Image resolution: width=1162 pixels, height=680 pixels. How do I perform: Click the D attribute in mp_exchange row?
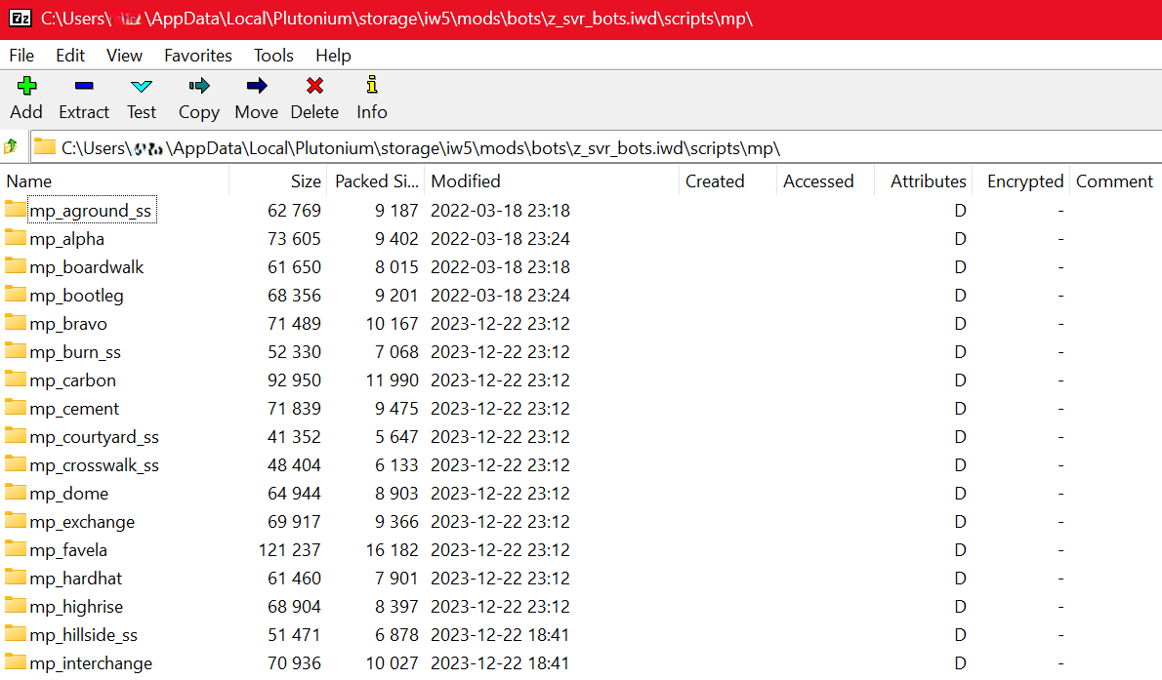pyautogui.click(x=961, y=522)
